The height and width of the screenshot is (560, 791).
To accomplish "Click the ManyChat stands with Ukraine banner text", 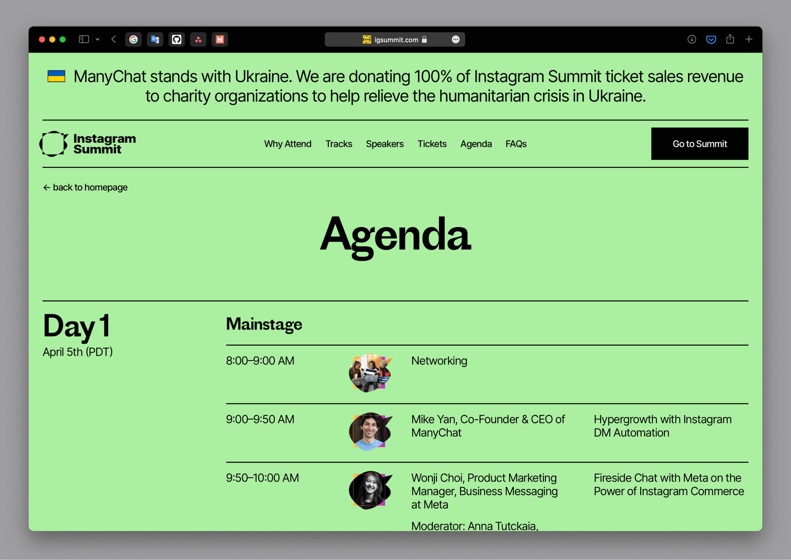I will [x=395, y=86].
